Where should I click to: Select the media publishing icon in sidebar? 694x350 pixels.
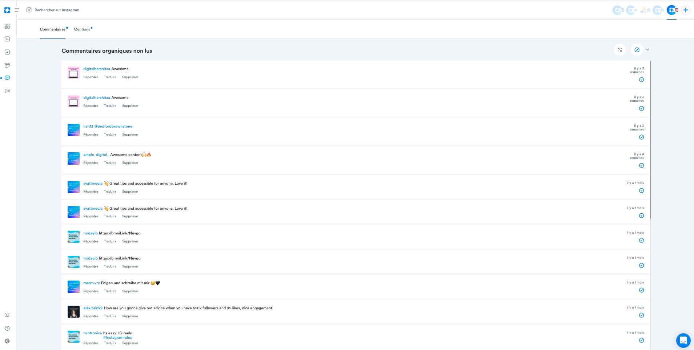tap(7, 52)
